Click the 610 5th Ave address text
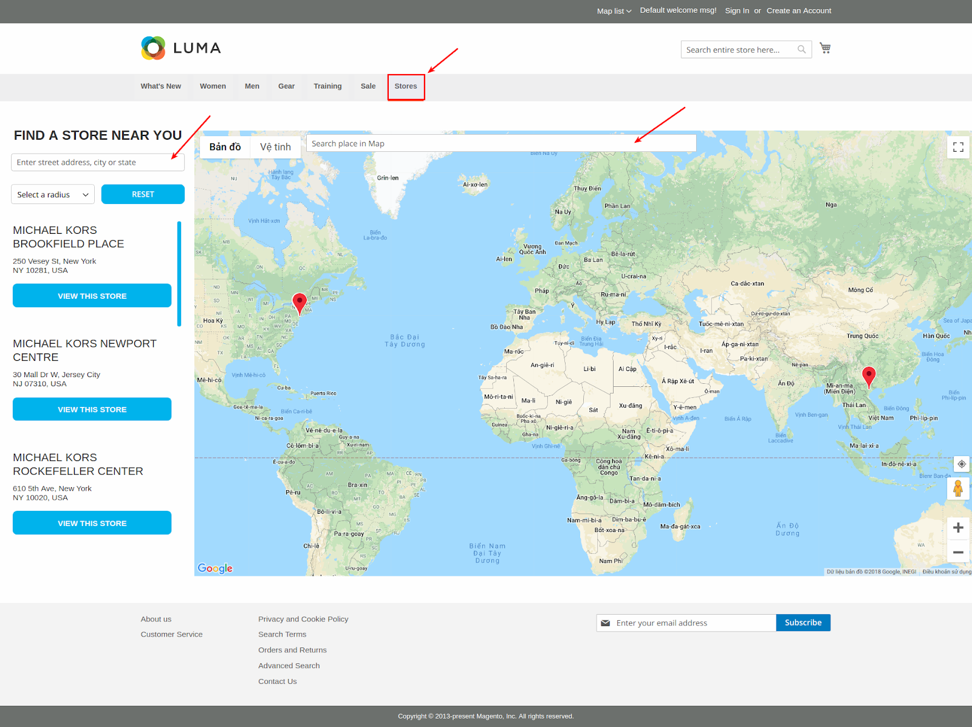 click(52, 493)
